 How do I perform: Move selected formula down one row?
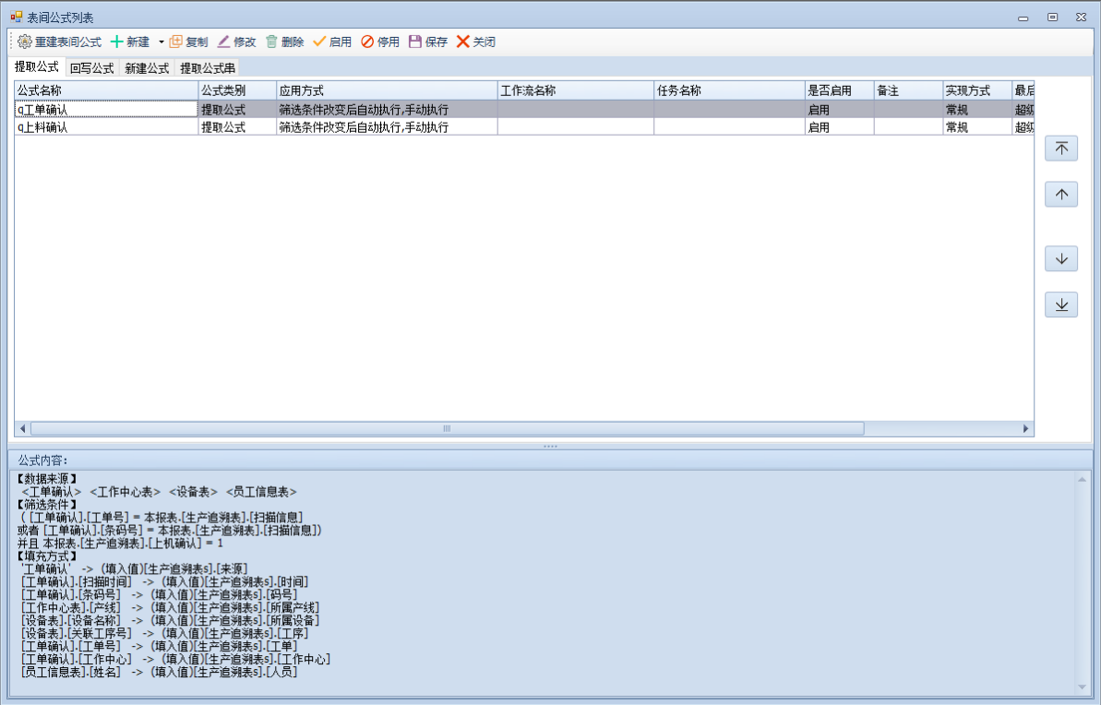click(1061, 258)
